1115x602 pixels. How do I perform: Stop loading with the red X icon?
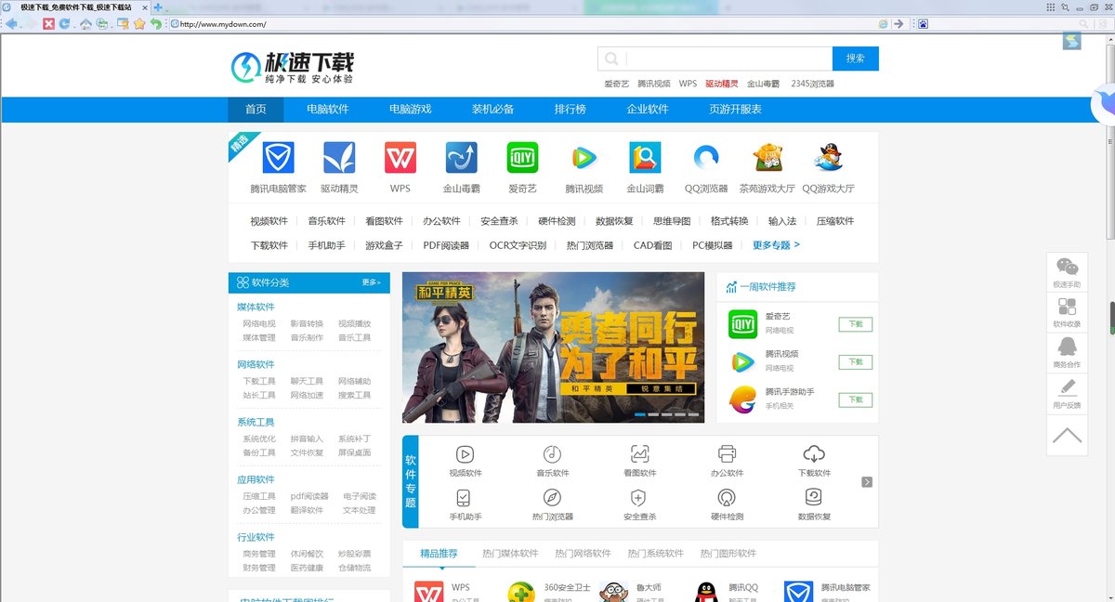pyautogui.click(x=48, y=23)
